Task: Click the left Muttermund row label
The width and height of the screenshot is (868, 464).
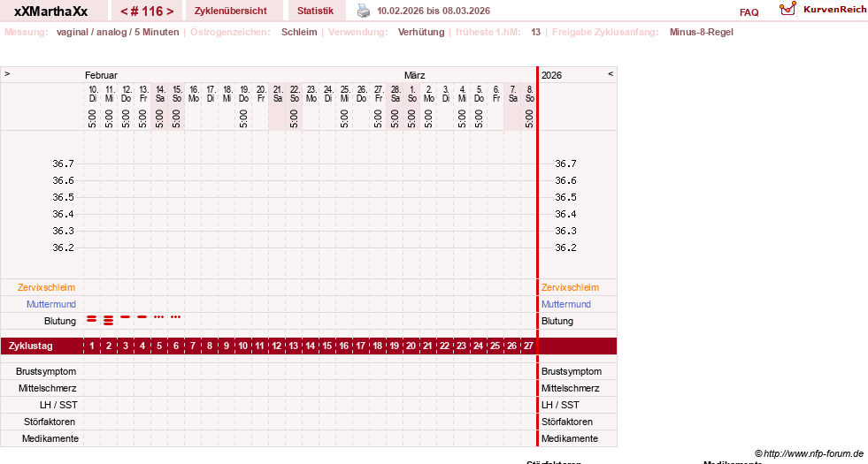Action: pyautogui.click(x=51, y=304)
